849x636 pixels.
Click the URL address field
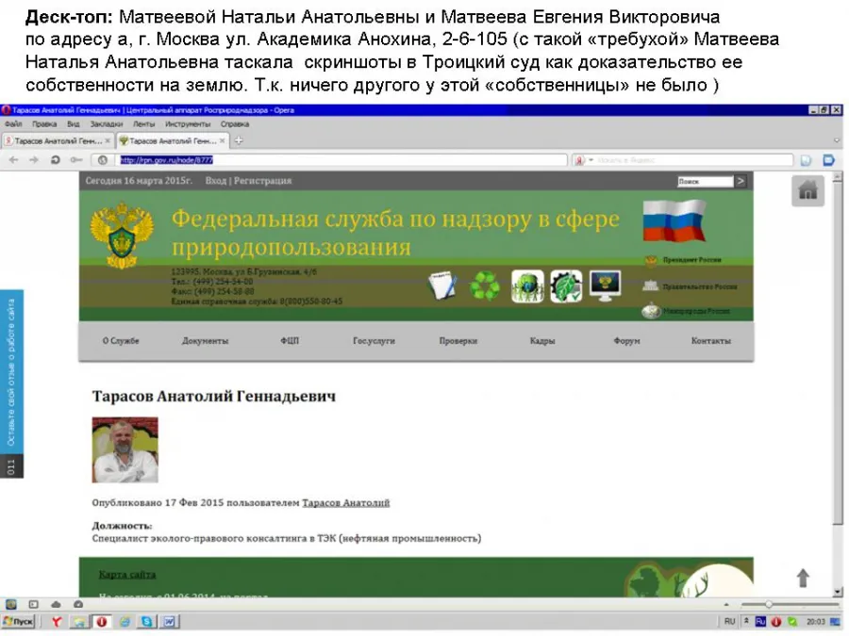(x=342, y=160)
